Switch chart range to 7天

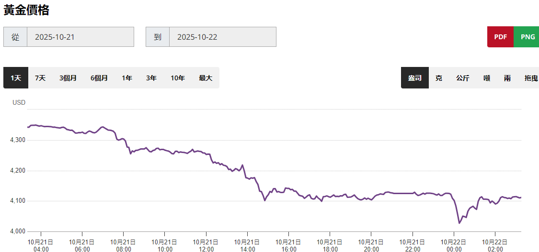[x=40, y=78]
